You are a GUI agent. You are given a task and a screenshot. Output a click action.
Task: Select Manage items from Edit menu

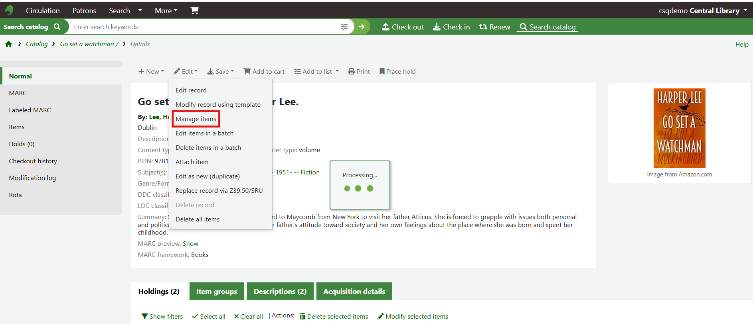pos(196,119)
